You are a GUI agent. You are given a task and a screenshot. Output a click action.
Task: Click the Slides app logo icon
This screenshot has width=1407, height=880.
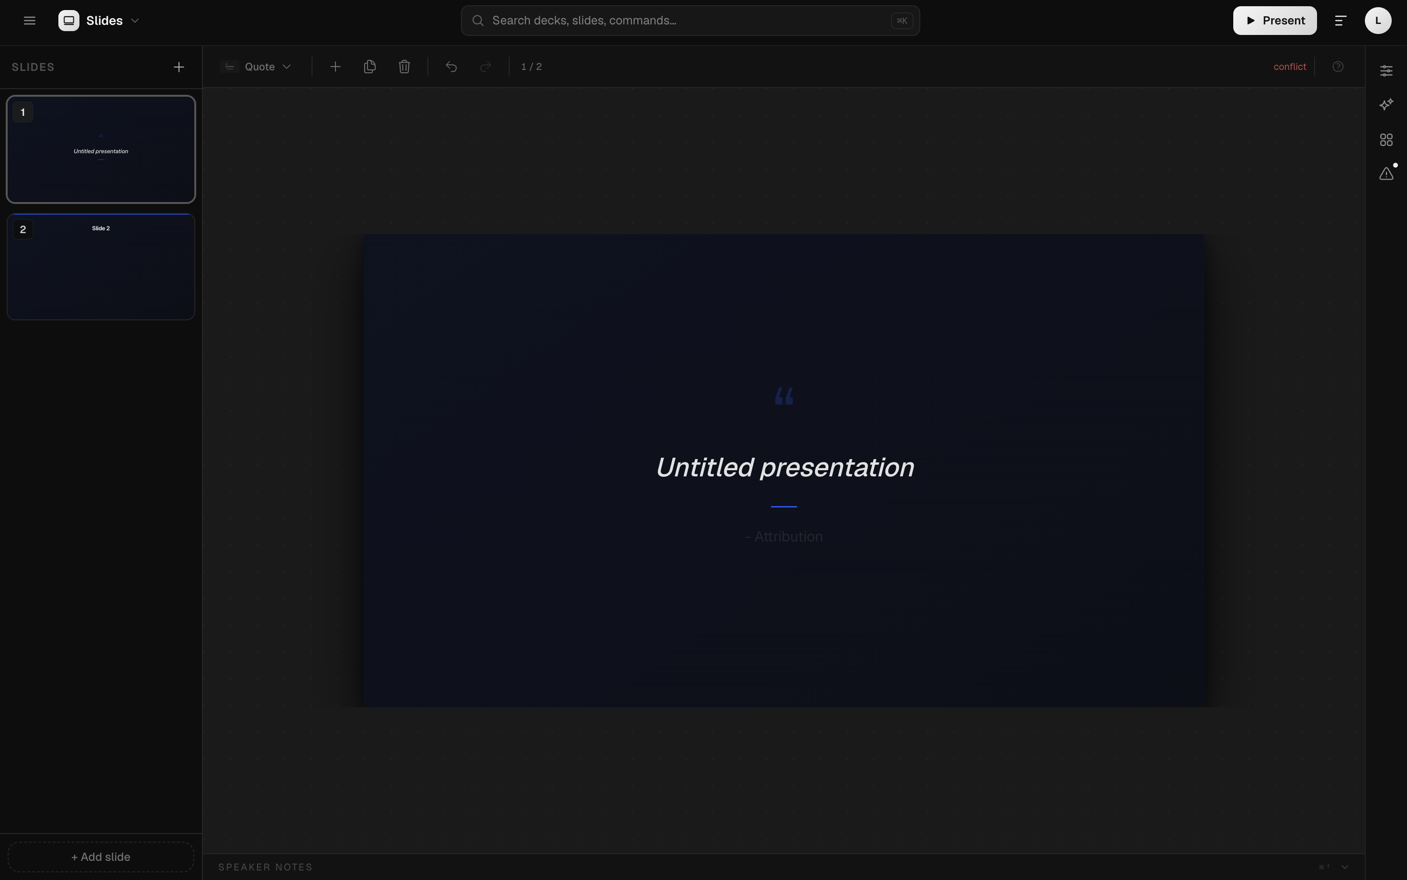tap(68, 21)
